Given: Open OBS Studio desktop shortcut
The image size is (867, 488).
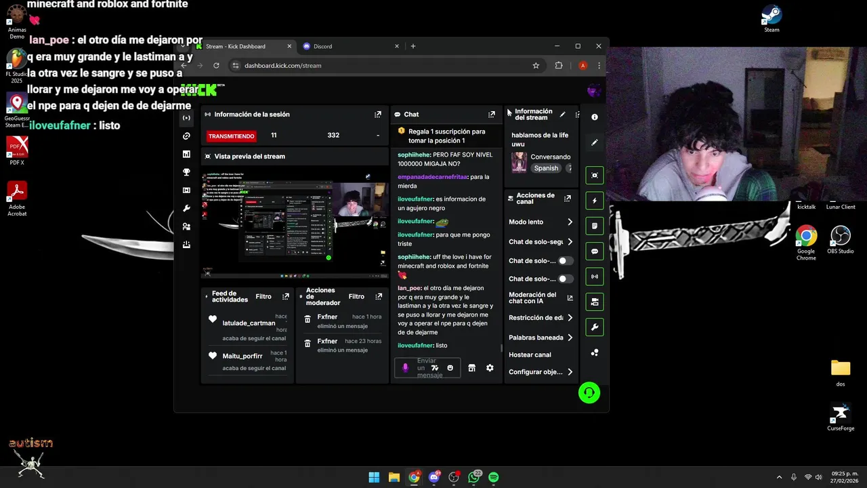Looking at the screenshot, I should coord(841,240).
